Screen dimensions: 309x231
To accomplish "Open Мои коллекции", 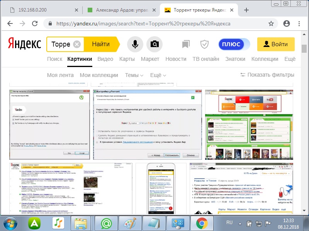I will pos(99,75).
